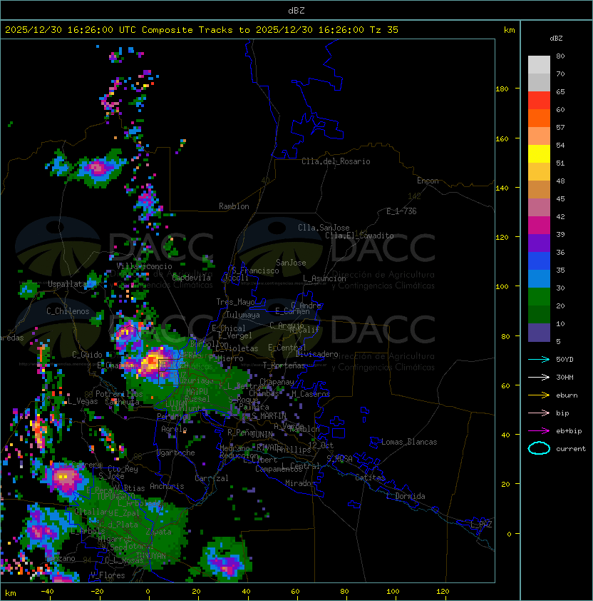Click the '140' tick on the vertical axis
This screenshot has width=593, height=601.
(x=502, y=188)
